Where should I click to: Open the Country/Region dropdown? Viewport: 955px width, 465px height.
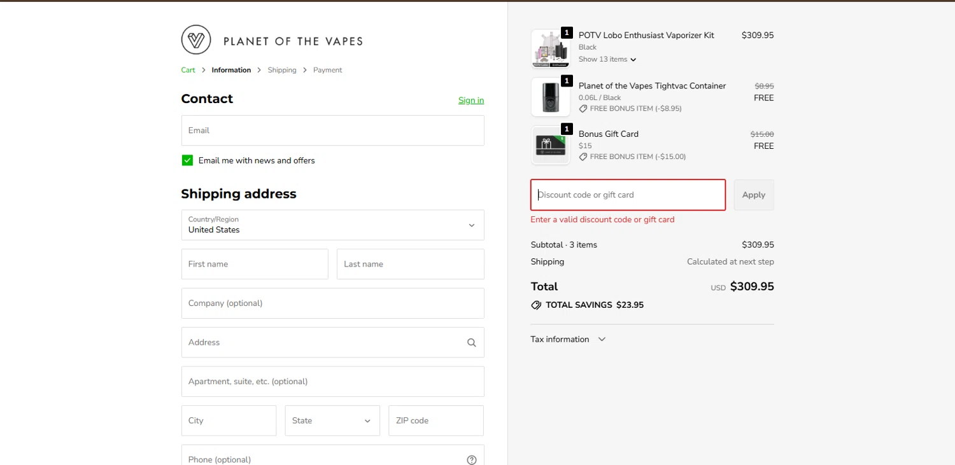[x=332, y=225]
